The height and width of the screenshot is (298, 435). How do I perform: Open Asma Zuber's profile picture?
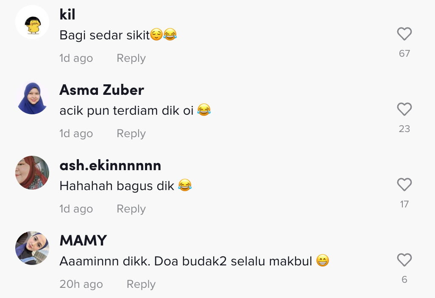point(32,97)
